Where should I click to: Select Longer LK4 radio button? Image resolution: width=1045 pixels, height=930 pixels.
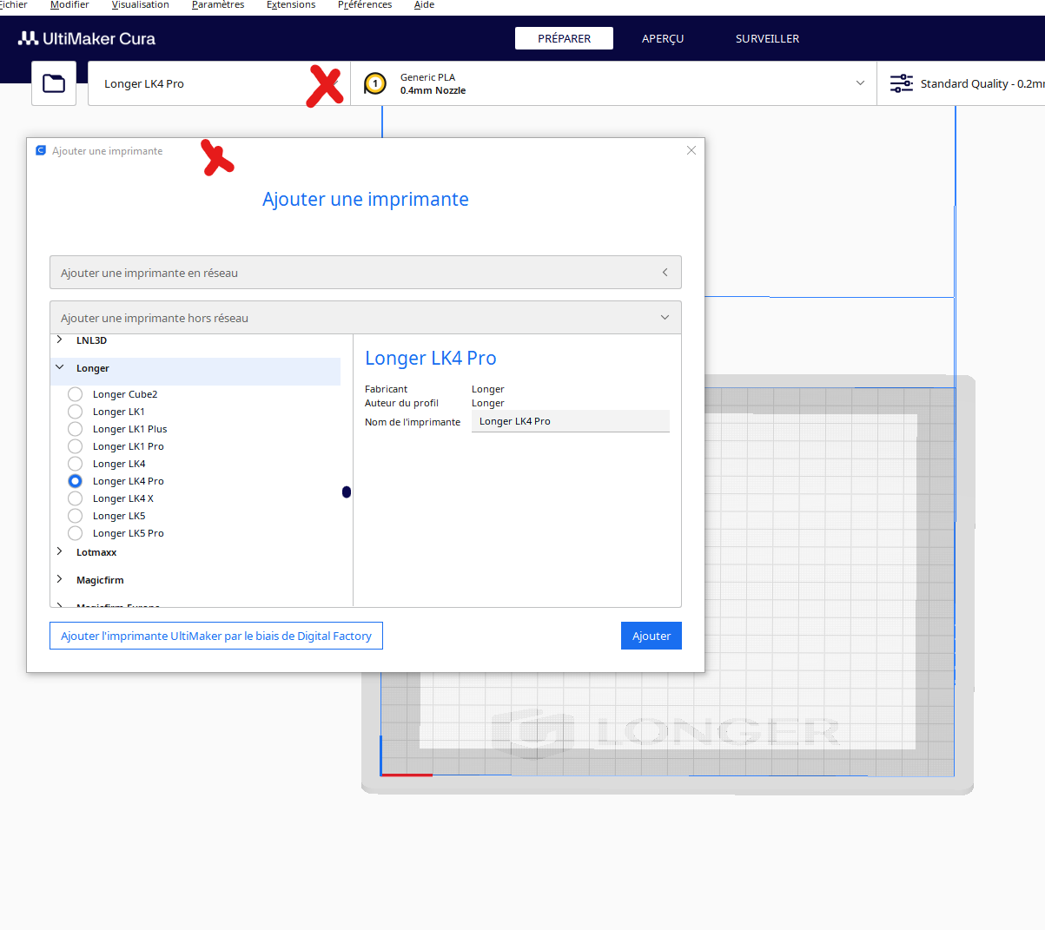76,464
